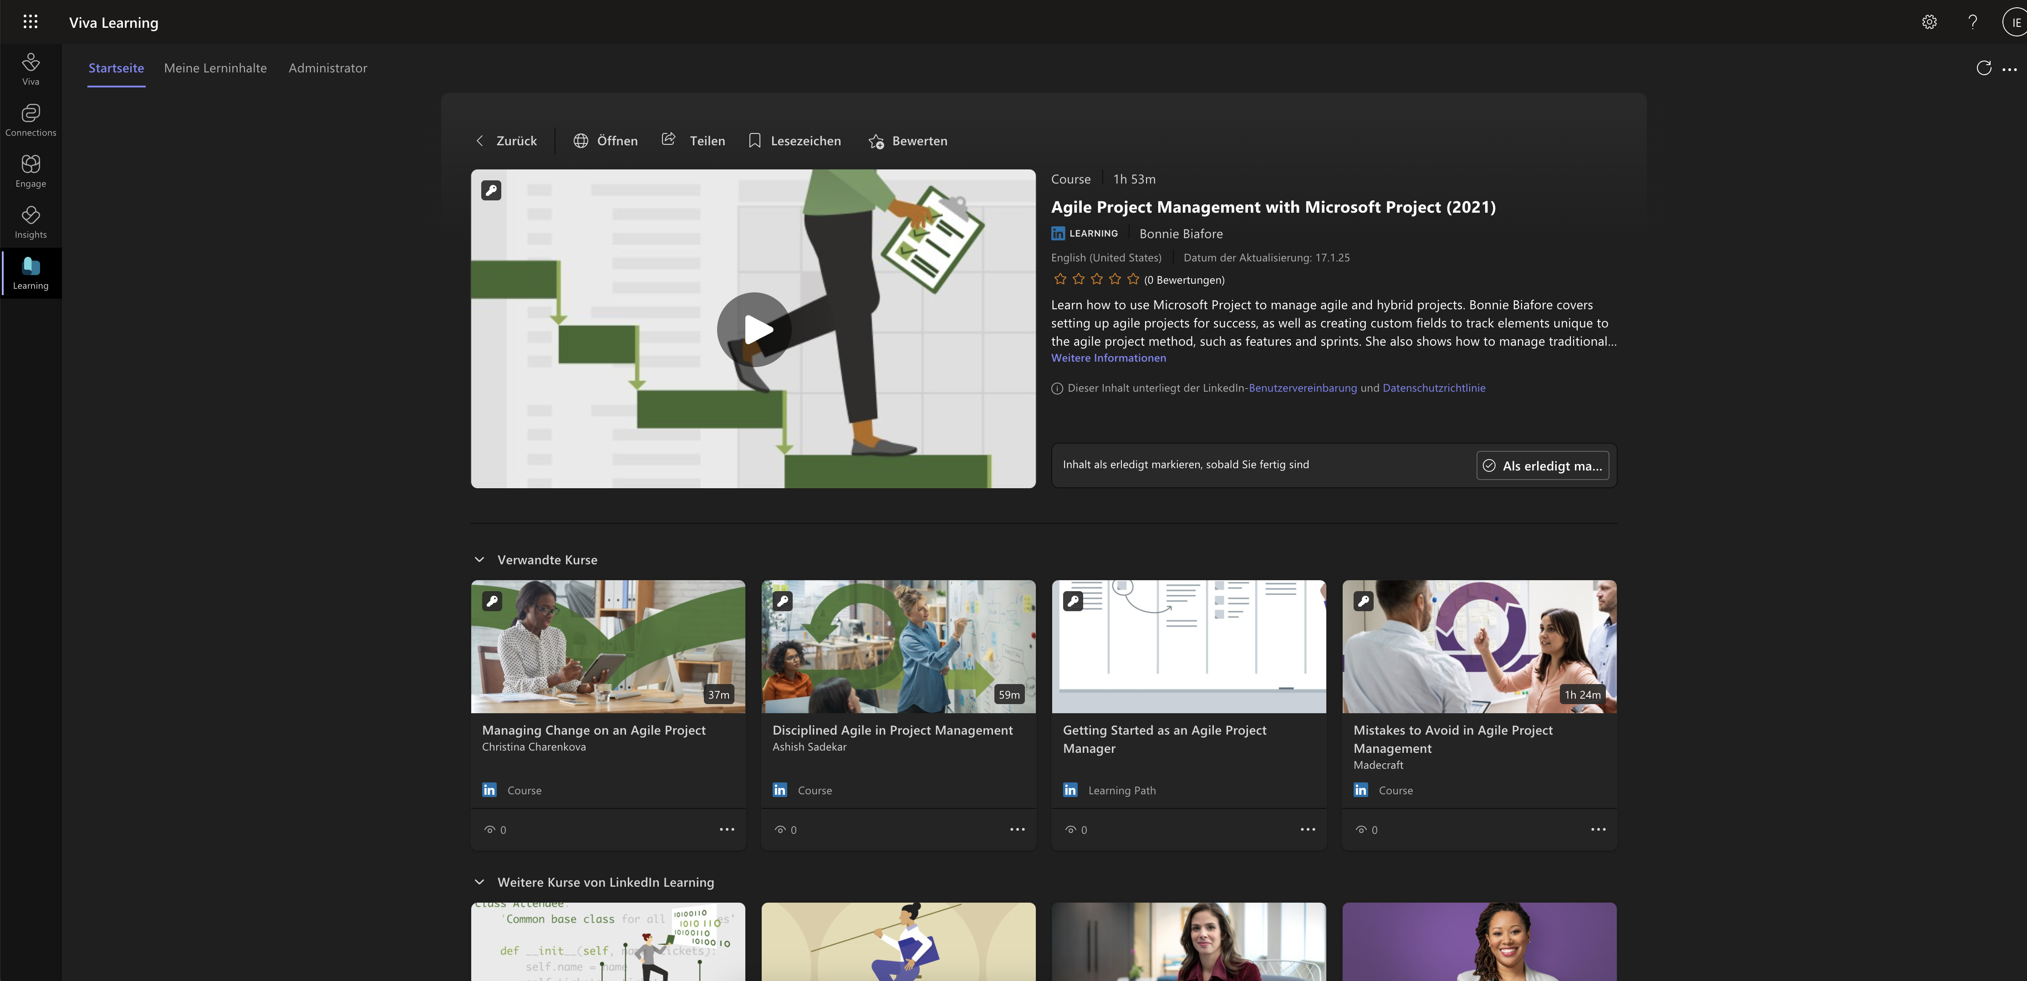Click the Teilen share button
2027x981 pixels.
[693, 141]
